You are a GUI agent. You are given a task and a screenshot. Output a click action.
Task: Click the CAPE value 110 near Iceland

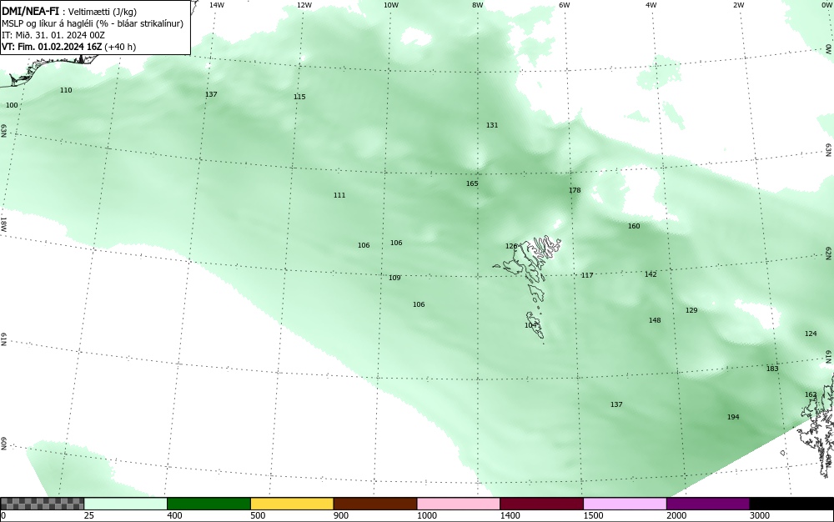pyautogui.click(x=66, y=90)
